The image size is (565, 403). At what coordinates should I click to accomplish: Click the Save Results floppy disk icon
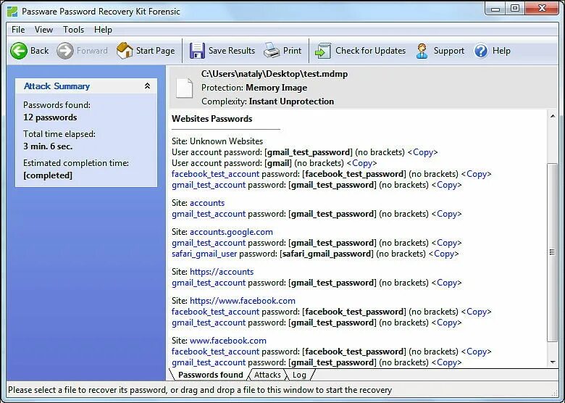pos(197,51)
